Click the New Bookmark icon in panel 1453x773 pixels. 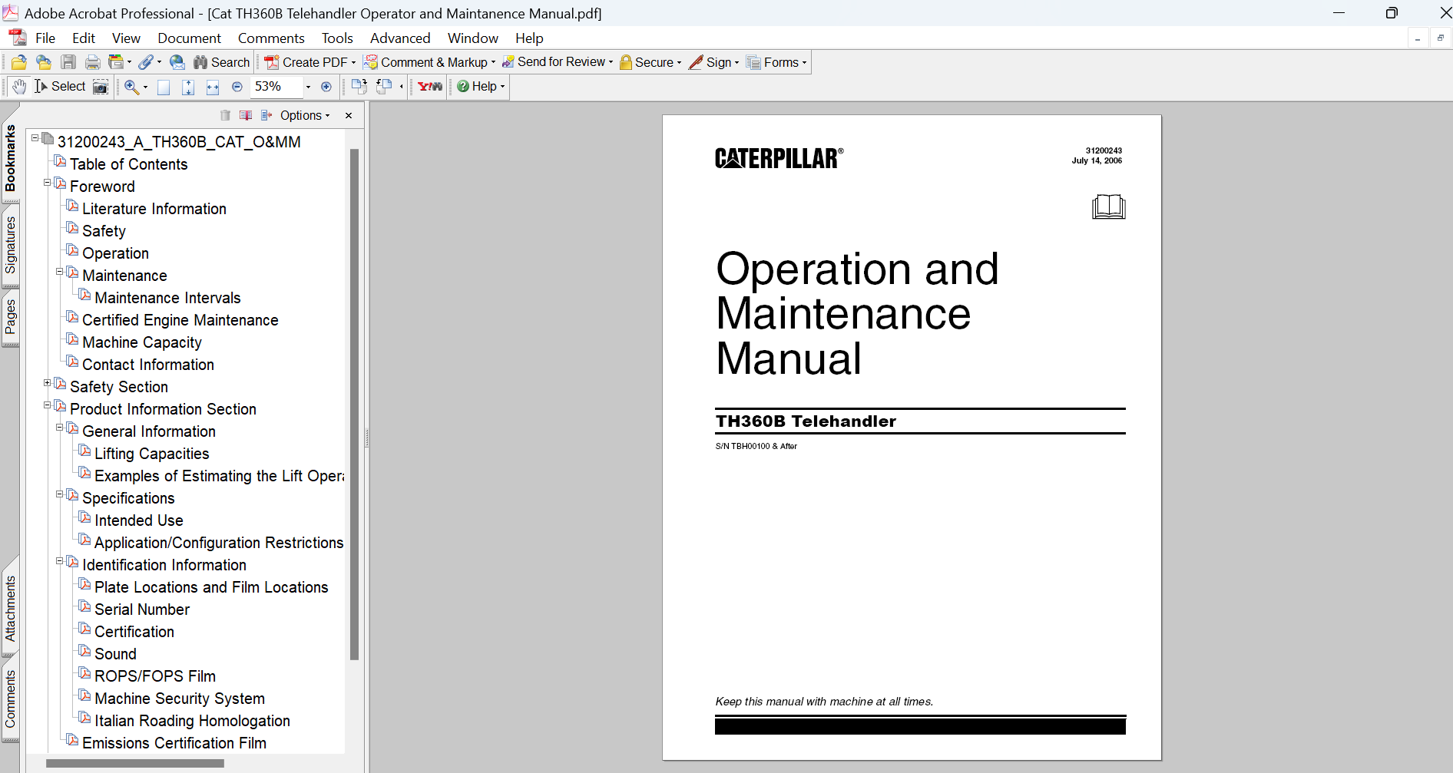pos(246,115)
